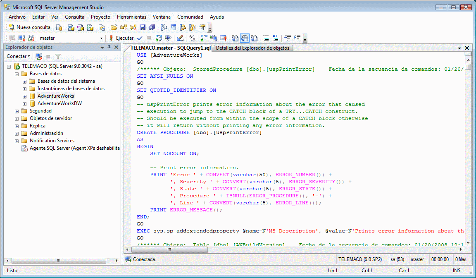This screenshot has width=476, height=278.
Task: Open the Object Explorer toolbar icon
Action: 183,28
